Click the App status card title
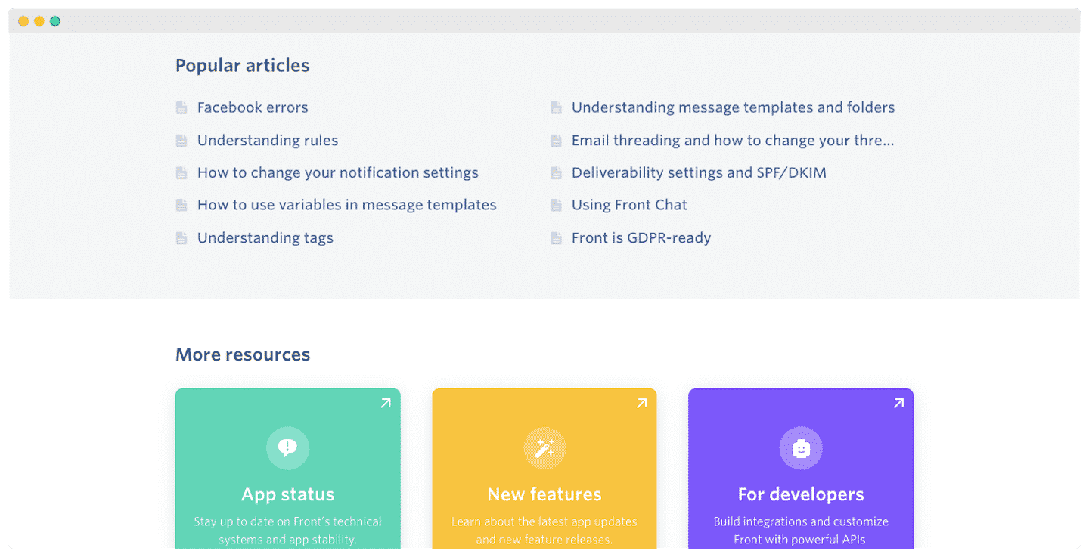Viewport: 1089px width, 557px height. pyautogui.click(x=287, y=494)
